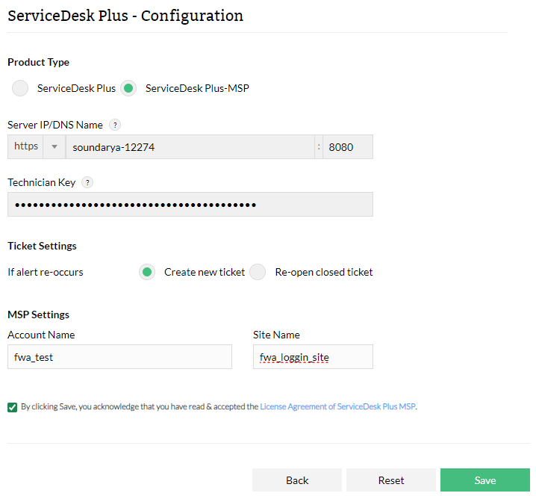Toggle the license agreement acknowledgment checkbox
This screenshot has height=496, width=536.
point(12,407)
